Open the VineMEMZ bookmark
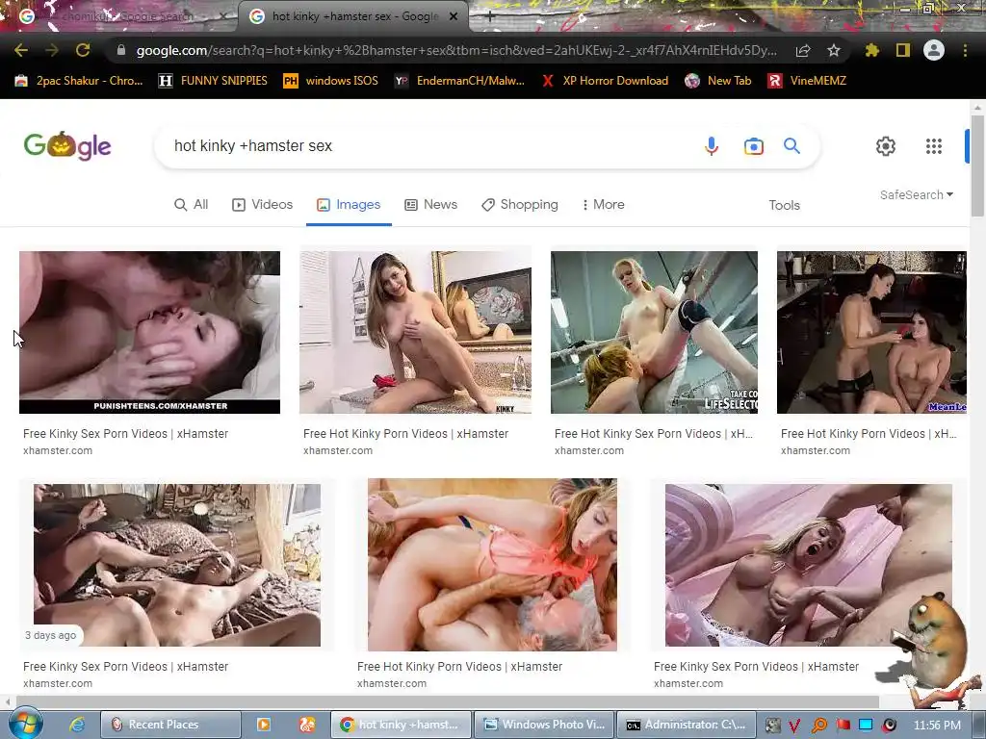This screenshot has width=986, height=739. click(807, 81)
